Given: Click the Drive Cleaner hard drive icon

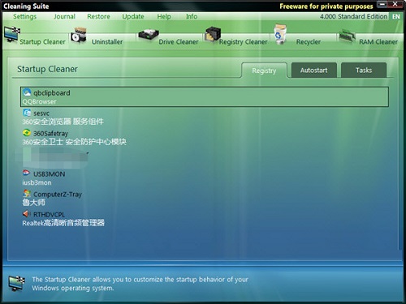Looking at the screenshot, I should pyautogui.click(x=149, y=36).
